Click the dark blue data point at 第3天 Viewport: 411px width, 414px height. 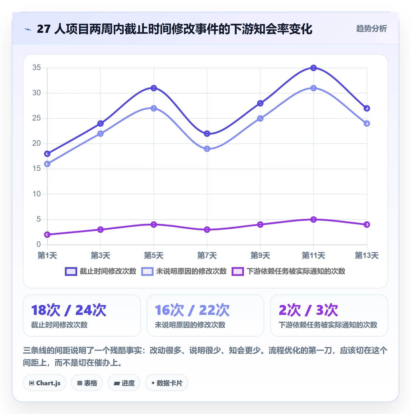[x=100, y=124]
